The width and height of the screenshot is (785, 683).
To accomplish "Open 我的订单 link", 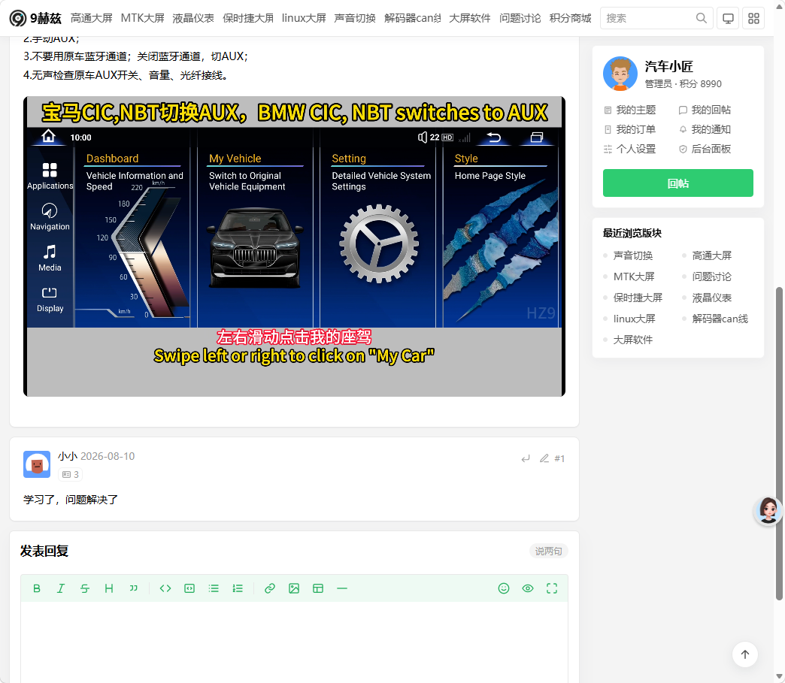I will [x=630, y=129].
